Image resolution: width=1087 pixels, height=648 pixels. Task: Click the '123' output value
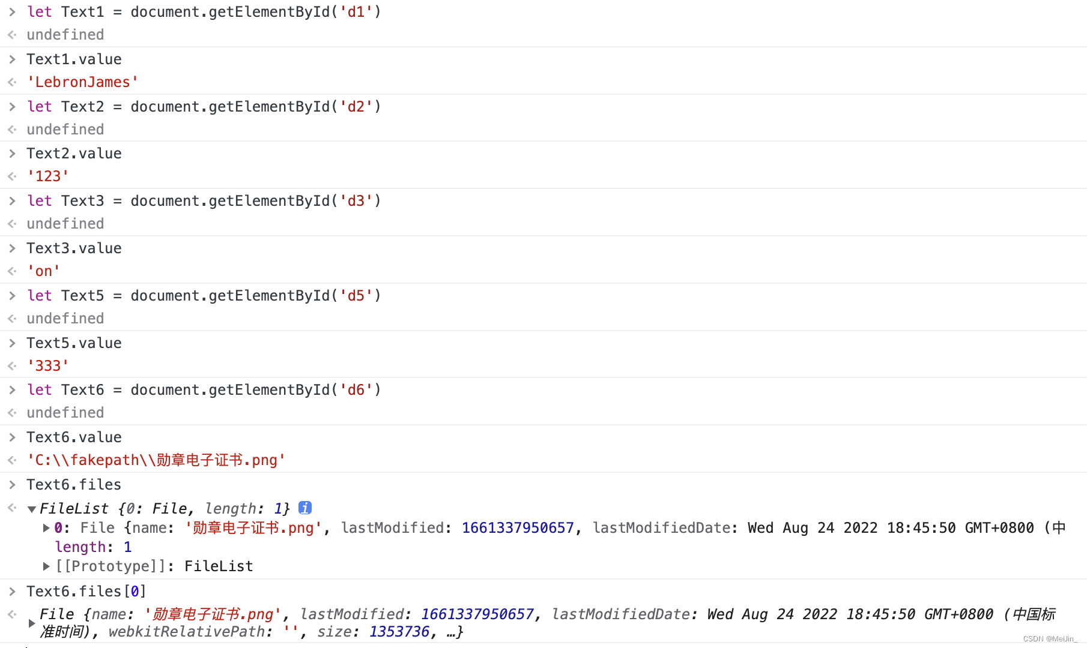pos(48,176)
